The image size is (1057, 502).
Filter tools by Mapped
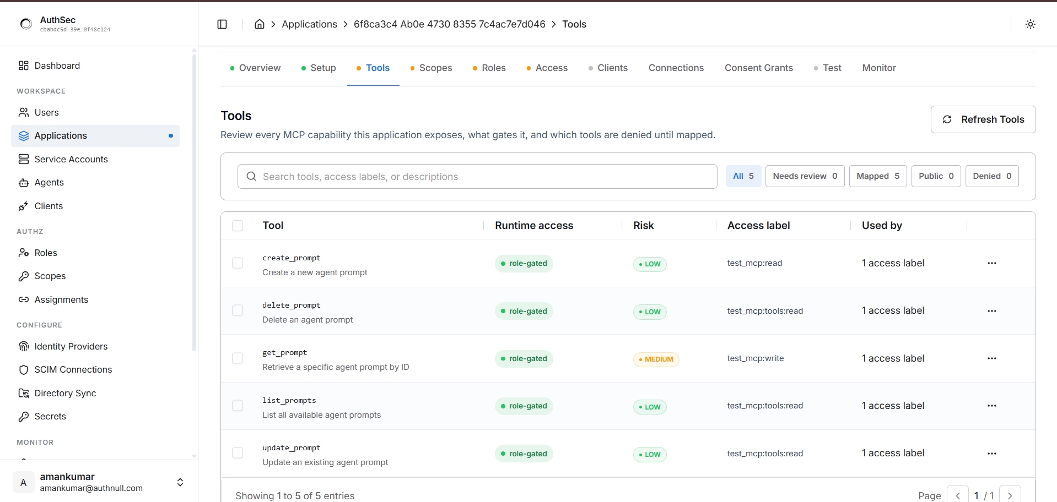[878, 176]
